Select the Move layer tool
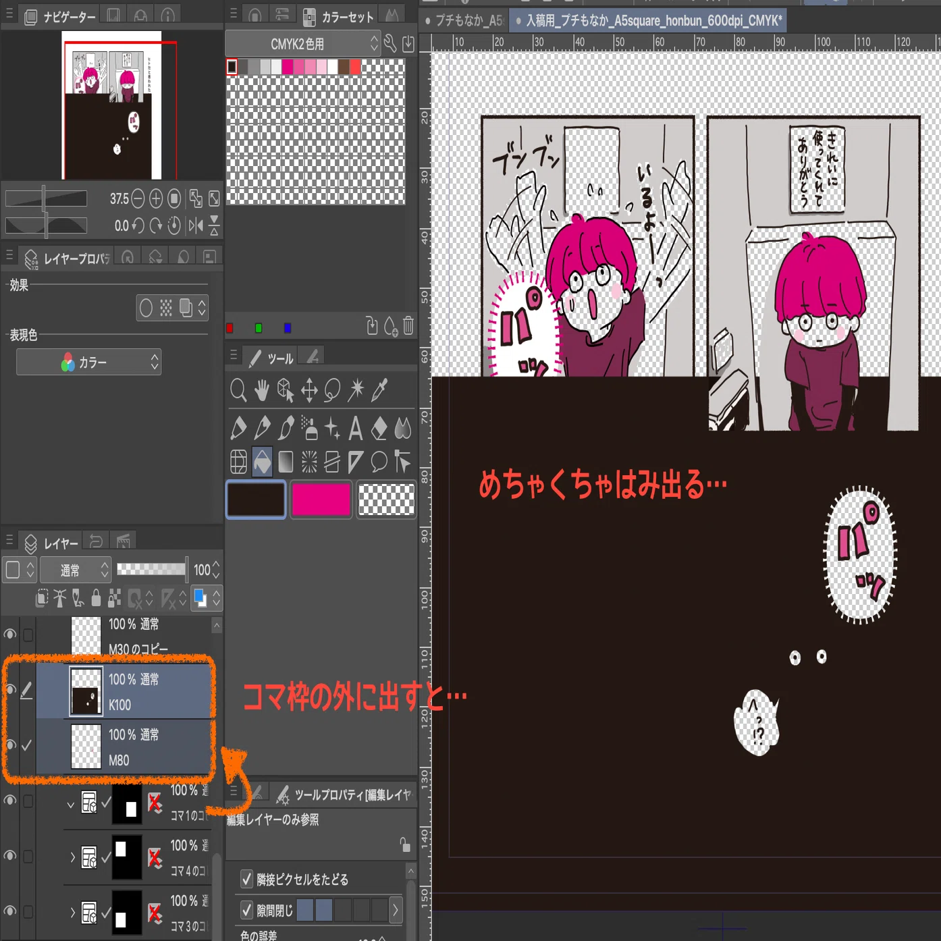Viewport: 941px width, 941px height. [x=309, y=390]
